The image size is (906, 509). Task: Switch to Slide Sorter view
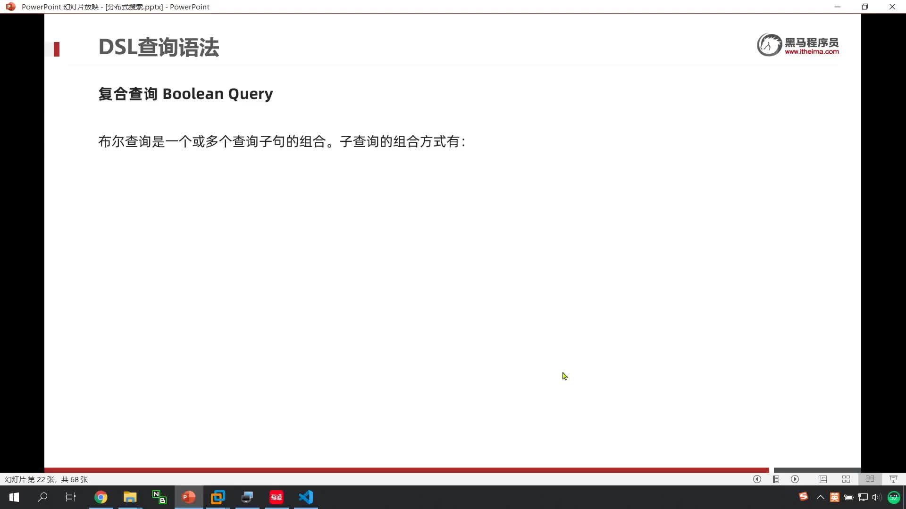click(x=846, y=479)
